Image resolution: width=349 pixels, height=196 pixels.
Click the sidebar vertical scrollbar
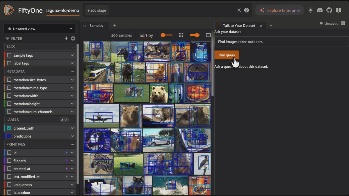pyautogui.click(x=78, y=113)
